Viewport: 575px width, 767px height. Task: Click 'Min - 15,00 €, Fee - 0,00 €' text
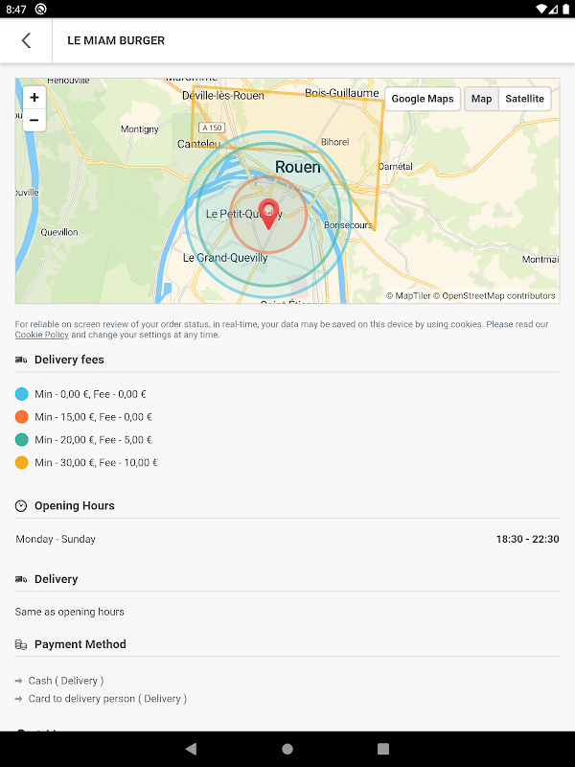click(93, 417)
